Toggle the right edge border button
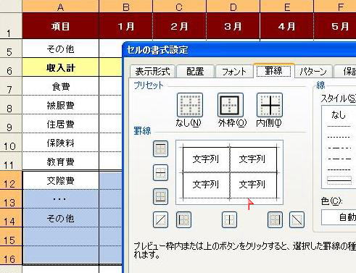This screenshot has height=273, width=356. click(275, 220)
